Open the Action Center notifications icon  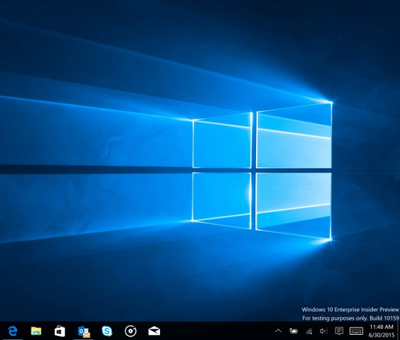[x=339, y=331]
